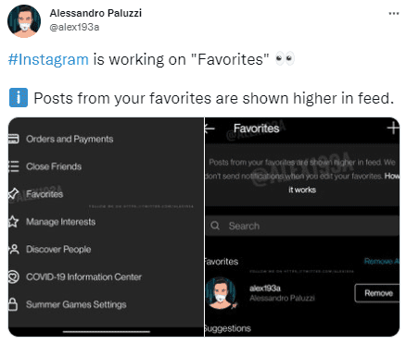Click the @alex193a handle under author name

(x=74, y=27)
